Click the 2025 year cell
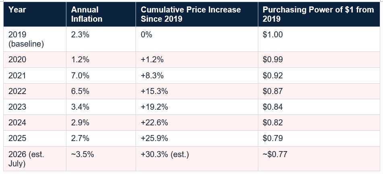383x174 pixels. coord(35,138)
